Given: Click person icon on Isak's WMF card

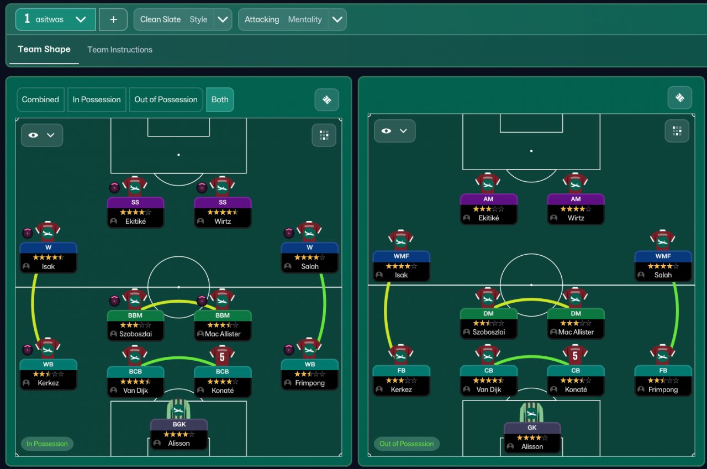Looking at the screenshot, I should point(379,275).
